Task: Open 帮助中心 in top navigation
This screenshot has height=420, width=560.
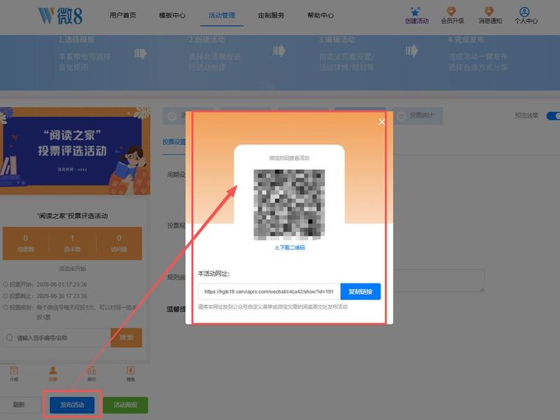Action: click(x=321, y=15)
